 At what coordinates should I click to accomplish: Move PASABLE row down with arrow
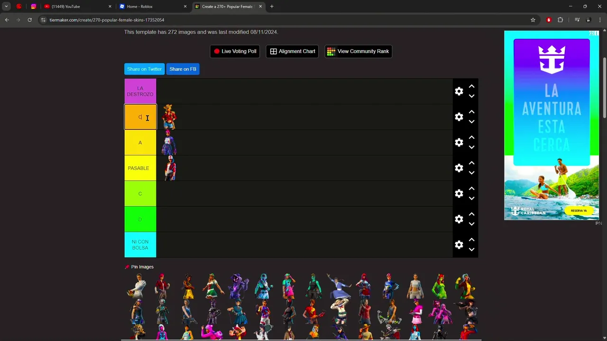tap(471, 173)
